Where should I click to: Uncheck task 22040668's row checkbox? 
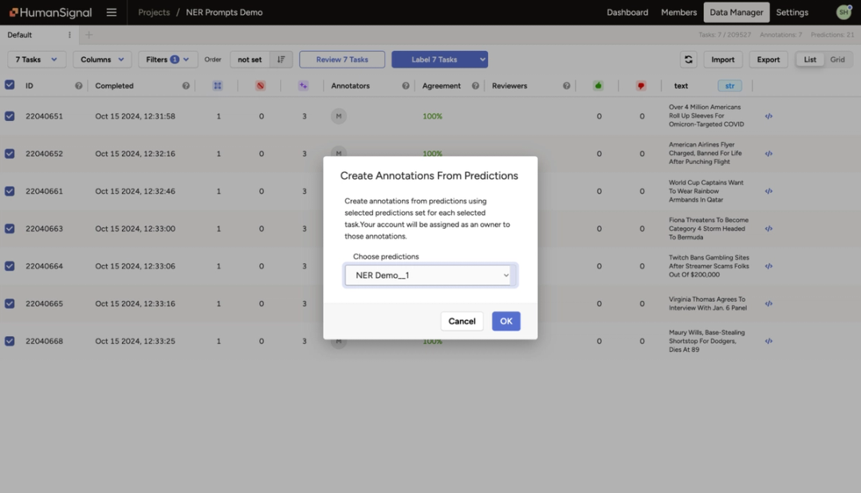tap(9, 341)
